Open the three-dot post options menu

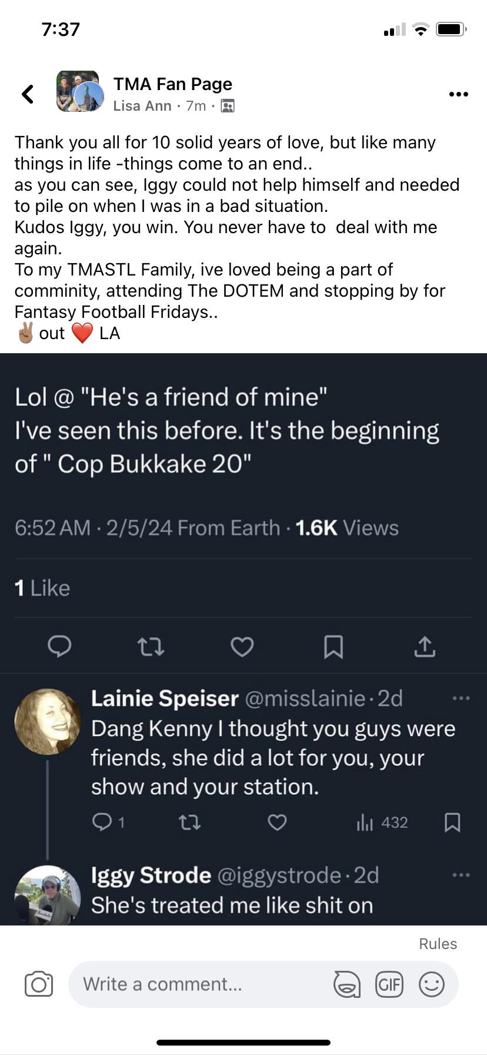click(x=458, y=94)
